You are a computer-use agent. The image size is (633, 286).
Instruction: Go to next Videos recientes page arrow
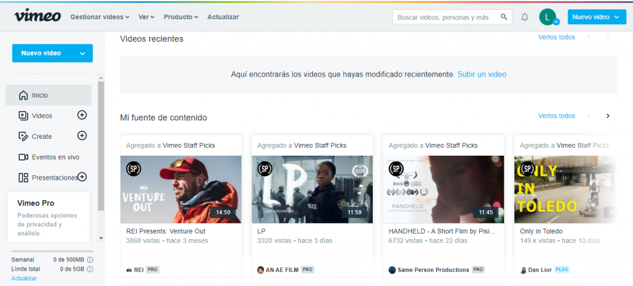click(608, 38)
